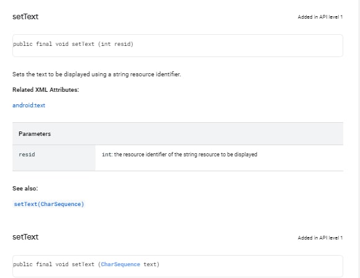Click API level note beside first setText heading

point(320,17)
